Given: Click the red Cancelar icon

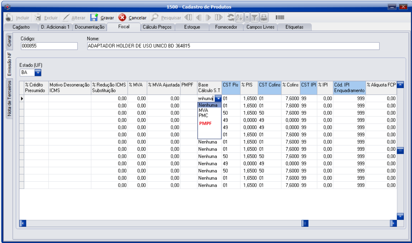Looking at the screenshot, I should click(122, 18).
